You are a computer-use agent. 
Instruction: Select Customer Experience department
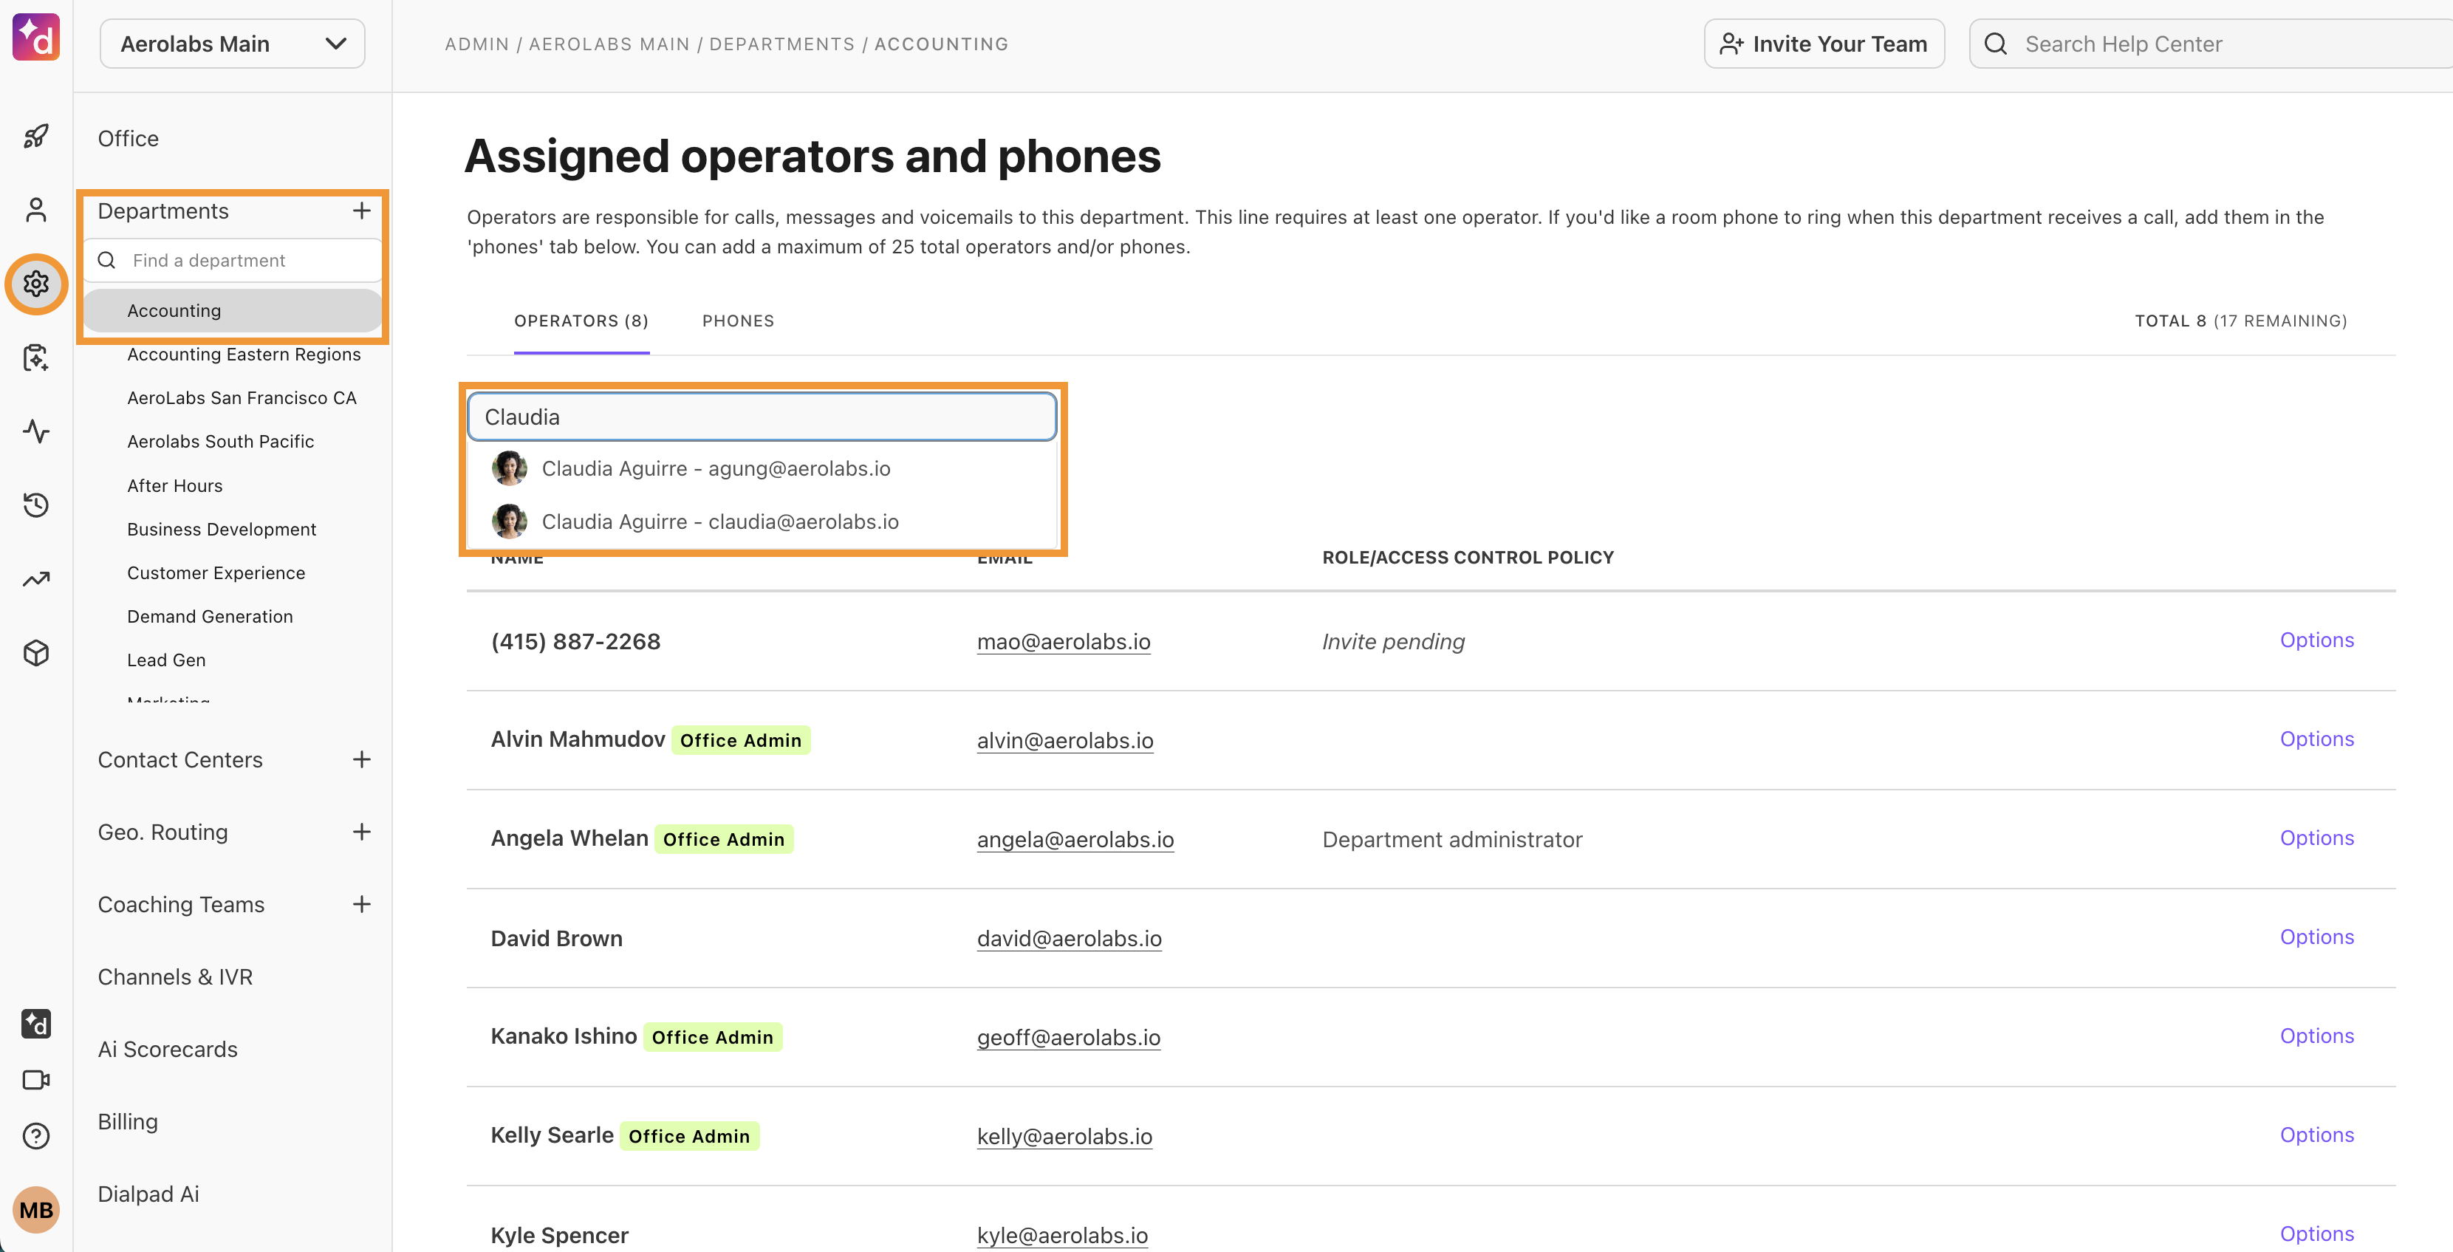[x=216, y=573]
